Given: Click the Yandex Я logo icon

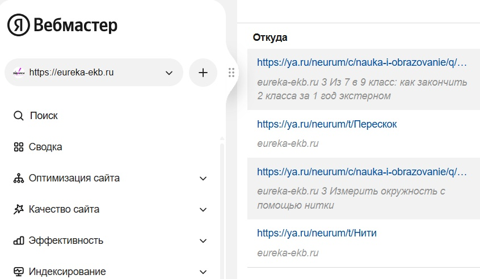Looking at the screenshot, I should pyautogui.click(x=19, y=25).
